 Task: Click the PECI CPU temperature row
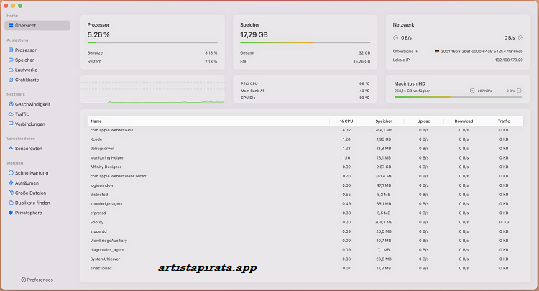305,83
